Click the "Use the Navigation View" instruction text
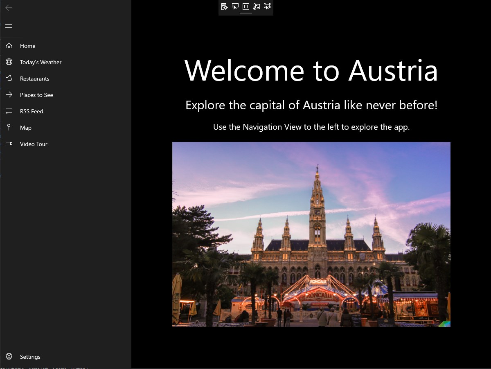Viewport: 491px width, 369px height. (311, 127)
